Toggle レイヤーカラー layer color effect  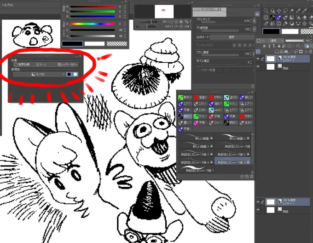point(68,65)
